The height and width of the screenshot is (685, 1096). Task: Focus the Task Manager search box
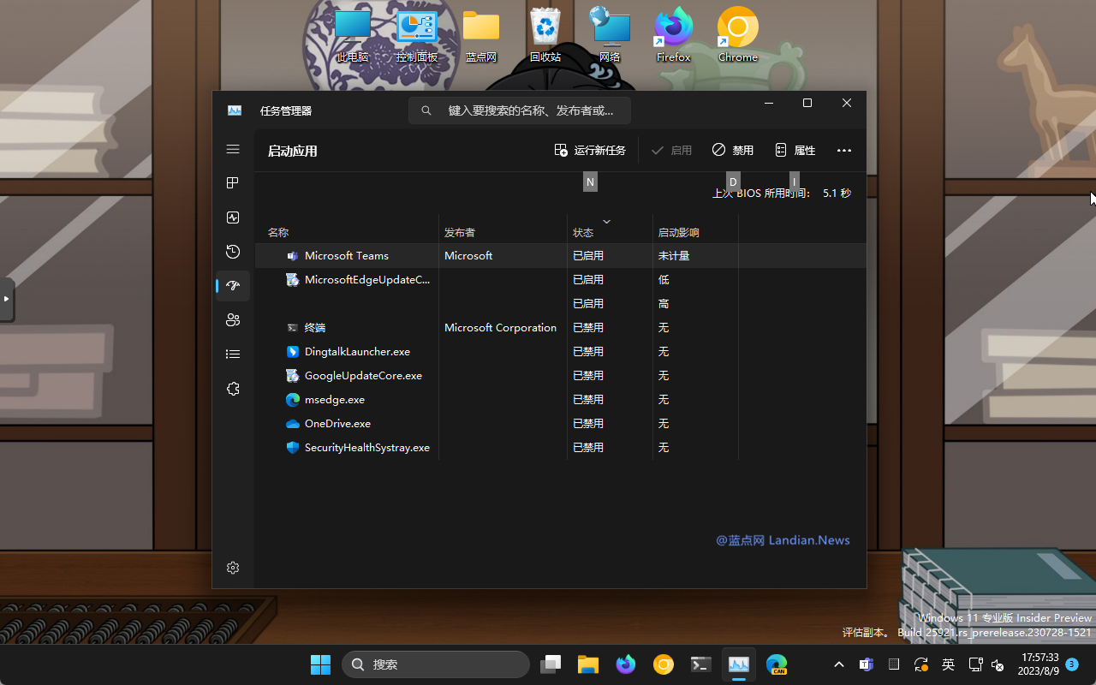point(520,110)
